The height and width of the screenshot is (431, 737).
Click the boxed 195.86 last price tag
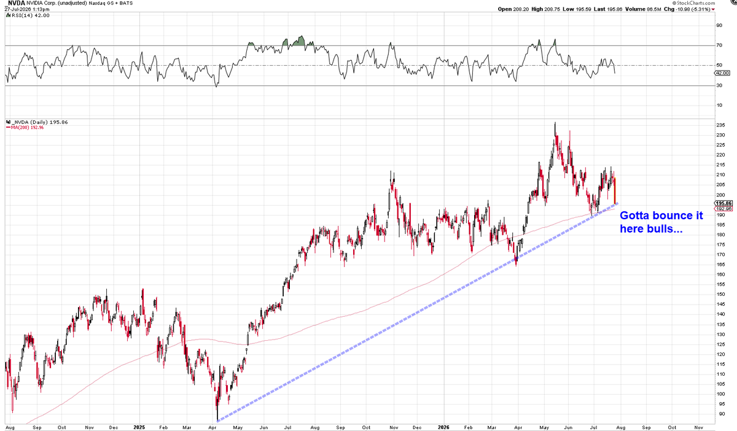click(724, 203)
